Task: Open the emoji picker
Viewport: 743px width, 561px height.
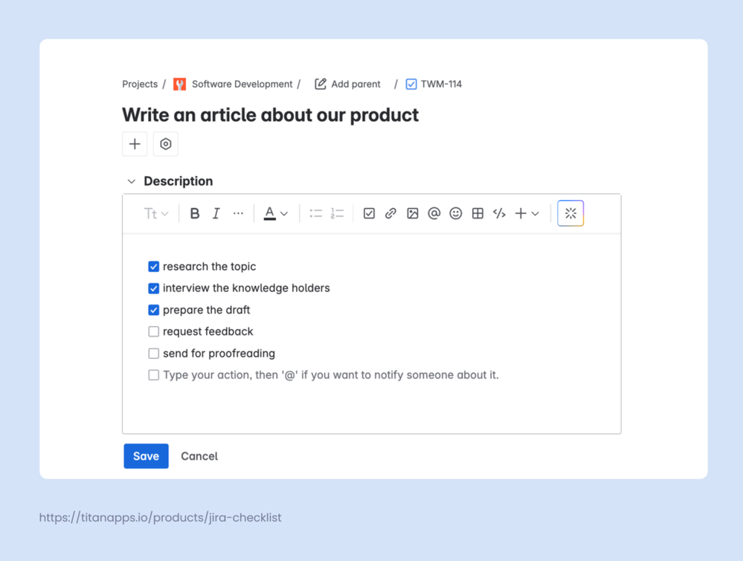Action: pos(455,213)
